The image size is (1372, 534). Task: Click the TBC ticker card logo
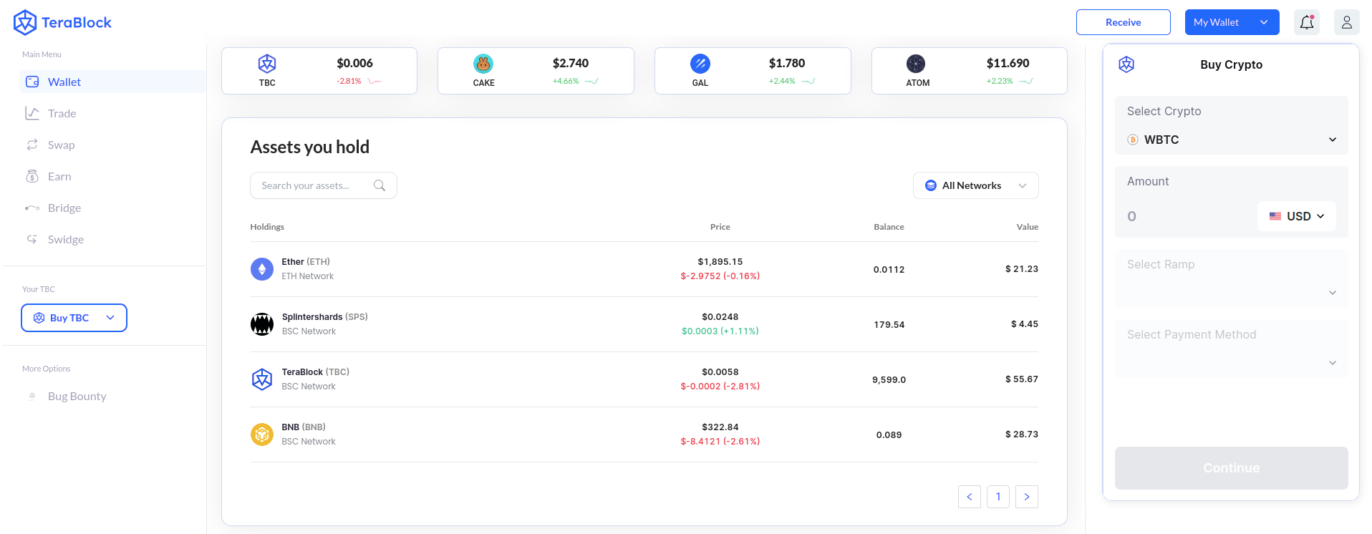coord(267,64)
